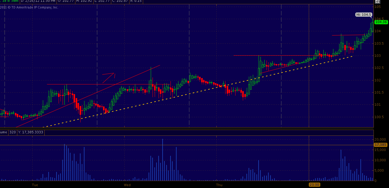Select the short red horizontal line near 104

pyautogui.click(x=348, y=35)
